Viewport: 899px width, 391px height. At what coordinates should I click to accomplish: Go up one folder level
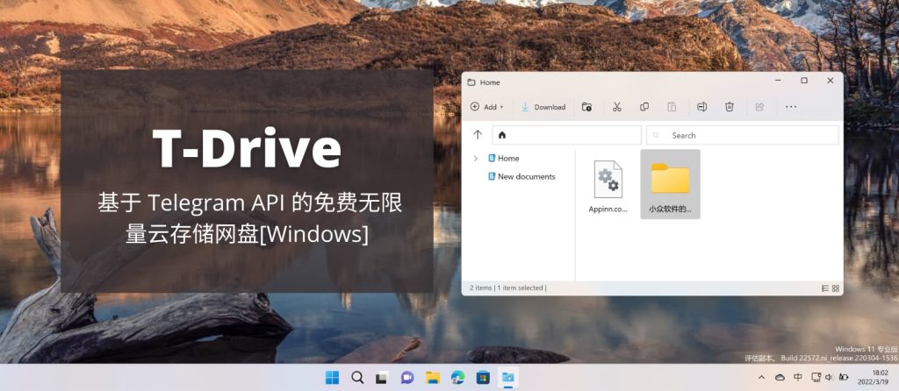tap(478, 135)
